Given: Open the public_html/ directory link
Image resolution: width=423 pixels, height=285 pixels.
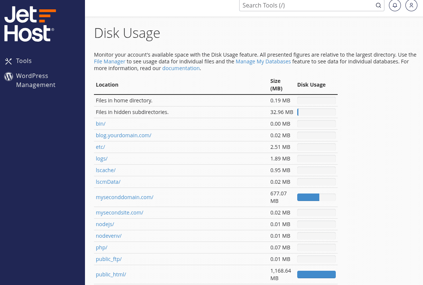Looking at the screenshot, I should click(x=111, y=274).
